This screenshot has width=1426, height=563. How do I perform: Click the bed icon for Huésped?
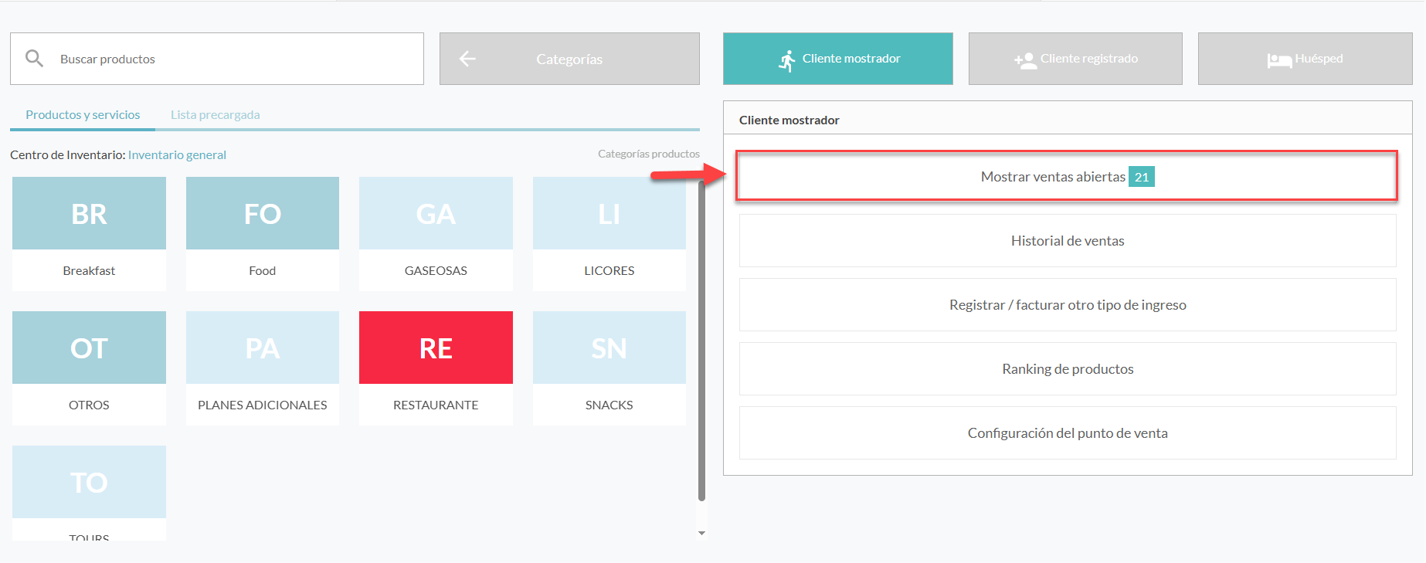pos(1278,60)
